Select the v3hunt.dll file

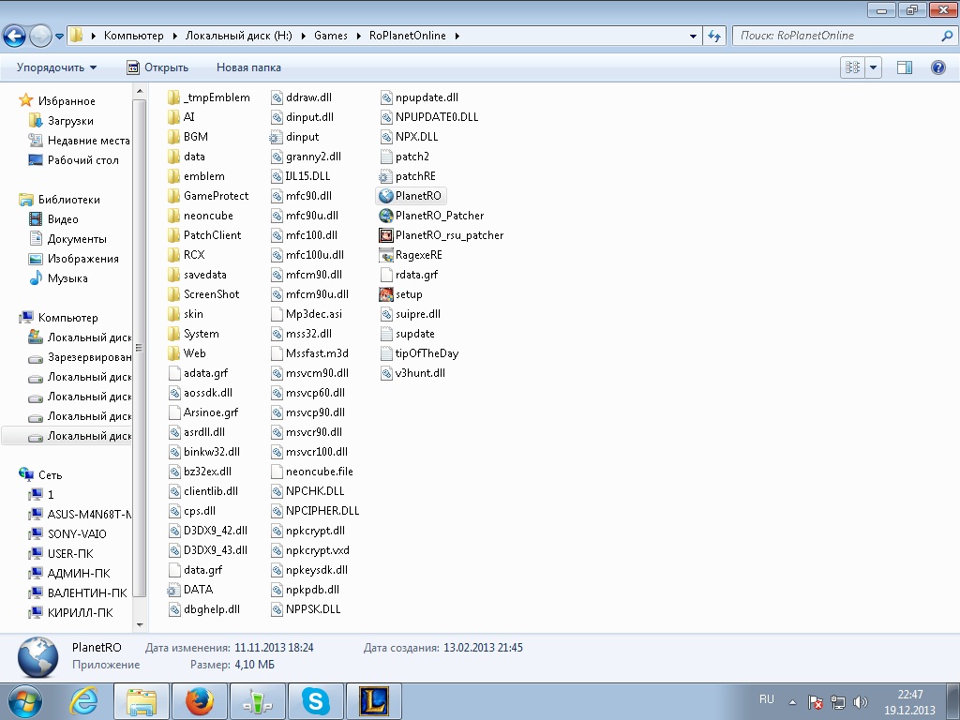[412, 373]
